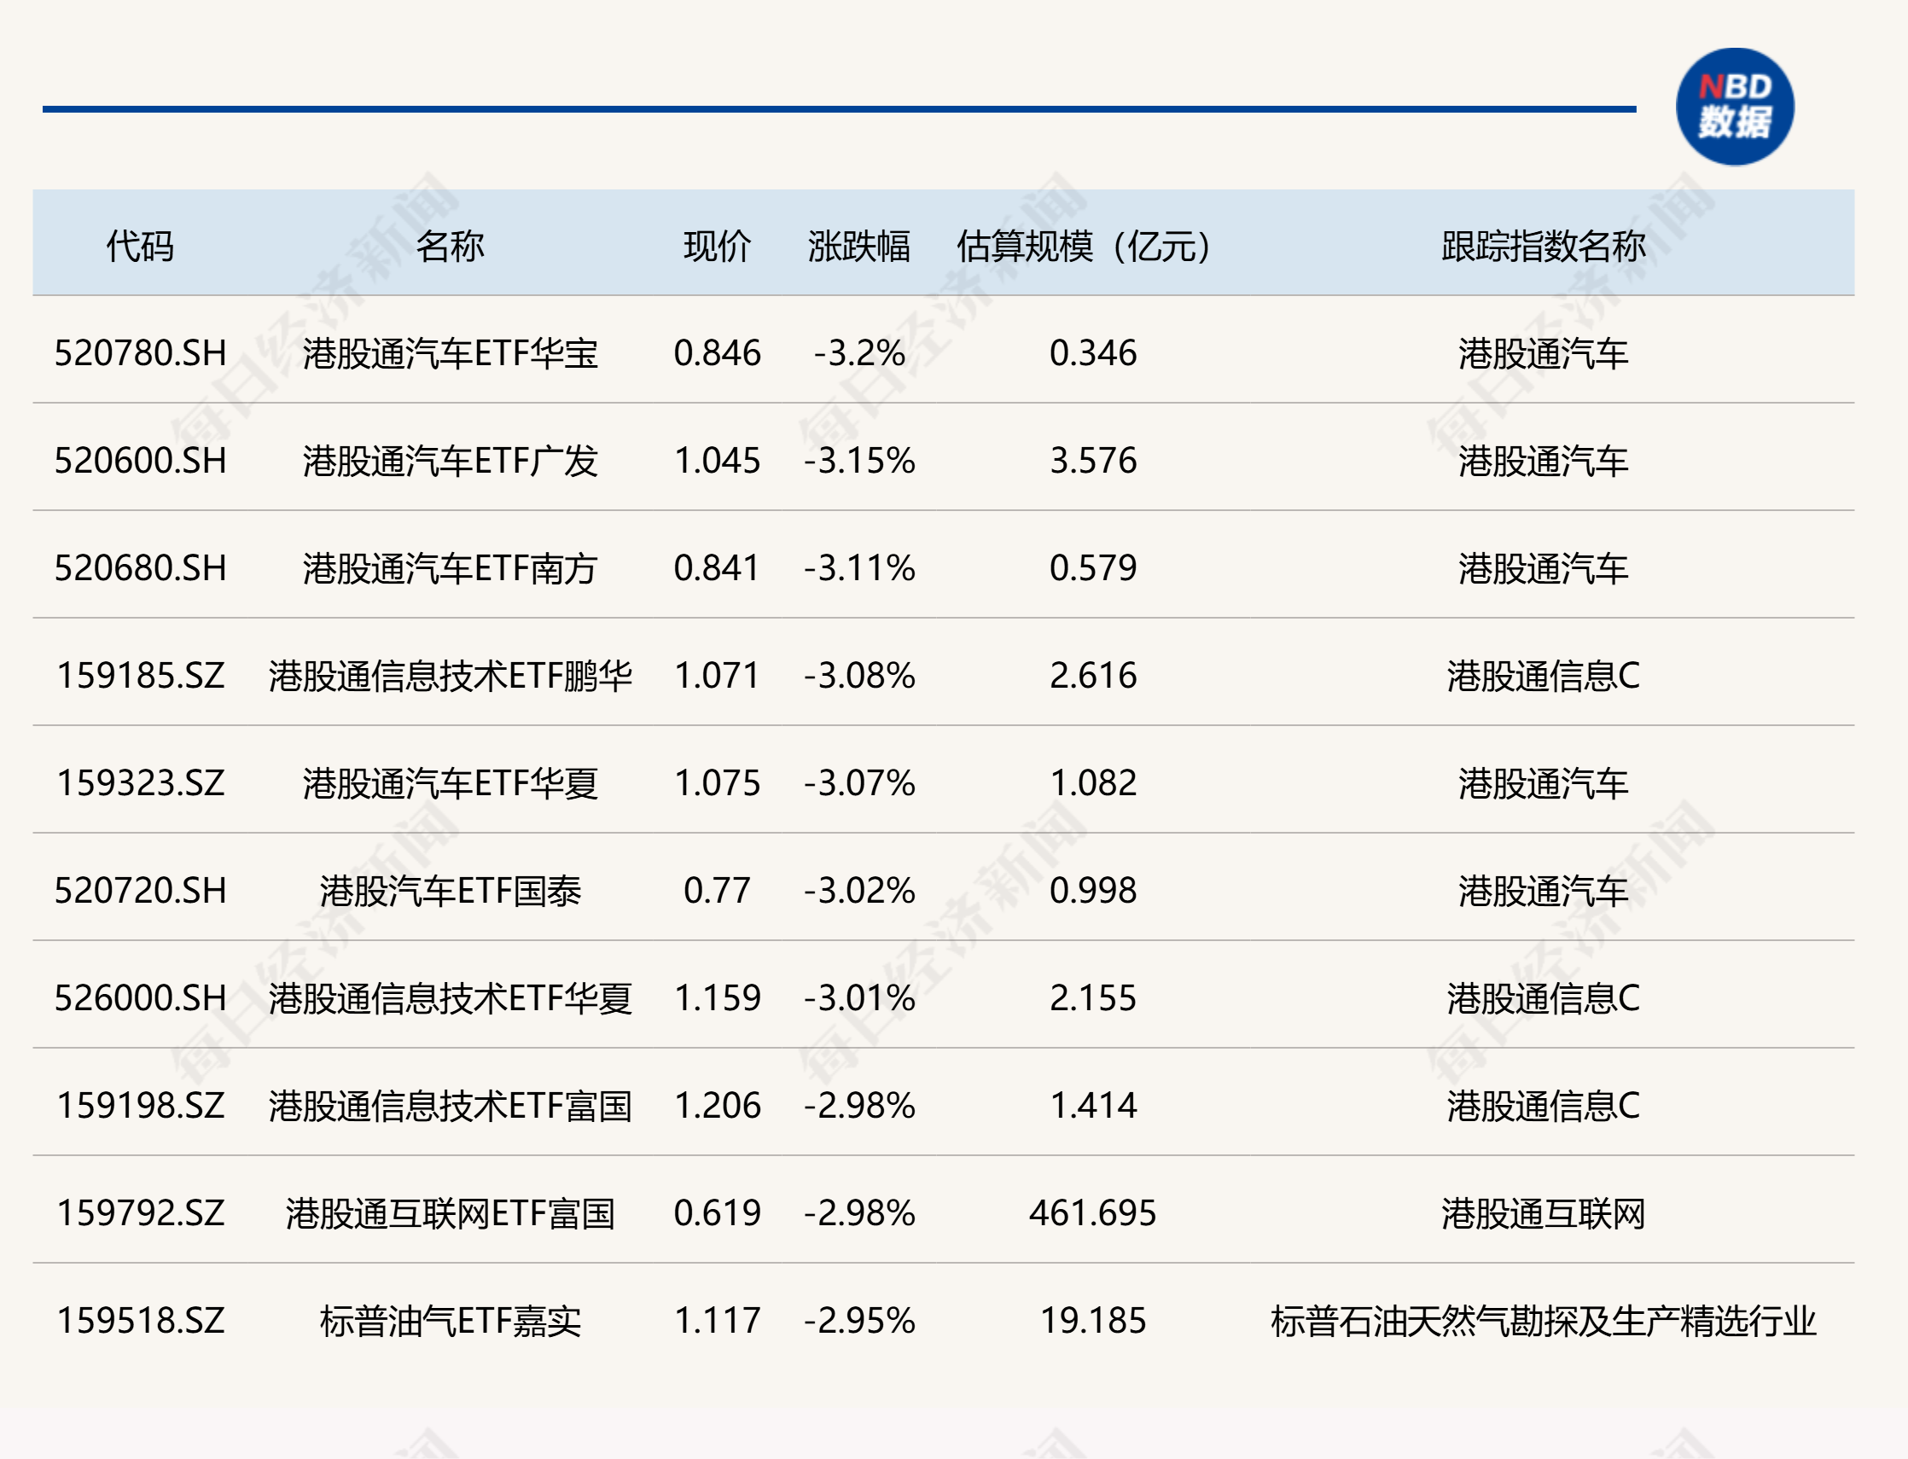The height and width of the screenshot is (1459, 1908).
Task: Click the -3.01% change value
Action: (x=859, y=999)
